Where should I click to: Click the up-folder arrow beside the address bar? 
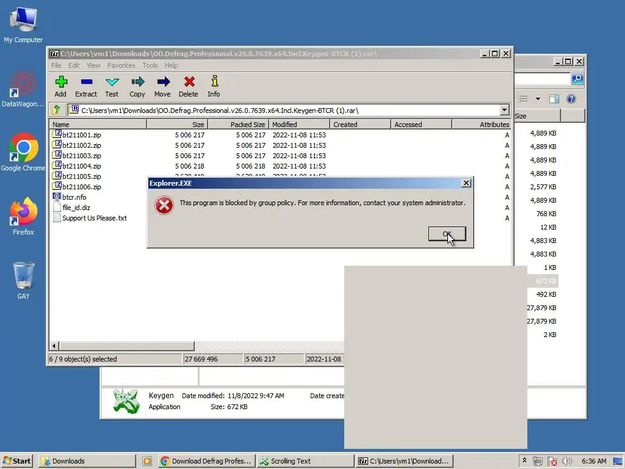(56, 110)
